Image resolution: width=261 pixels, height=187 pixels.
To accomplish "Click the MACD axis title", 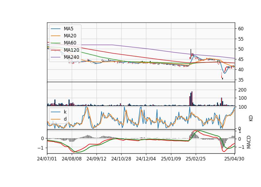I will click(x=249, y=142).
